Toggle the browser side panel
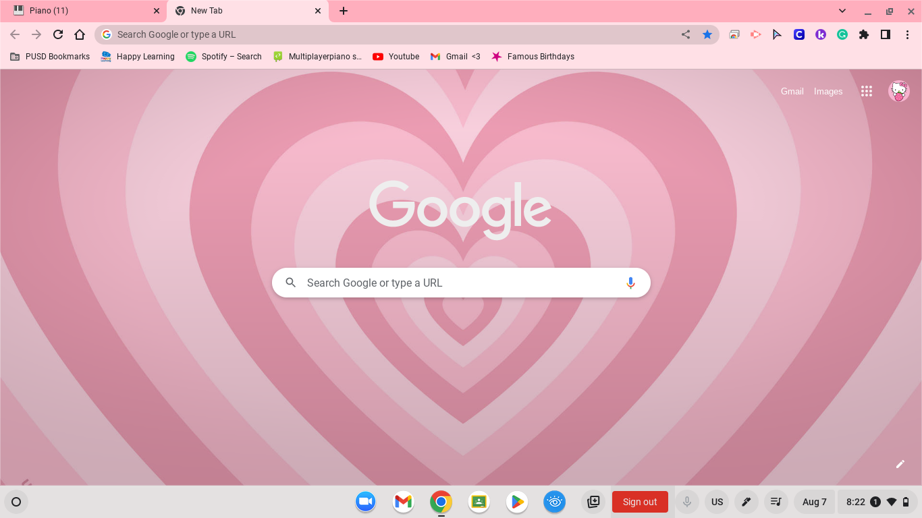Viewport: 922px width, 518px height. (886, 34)
